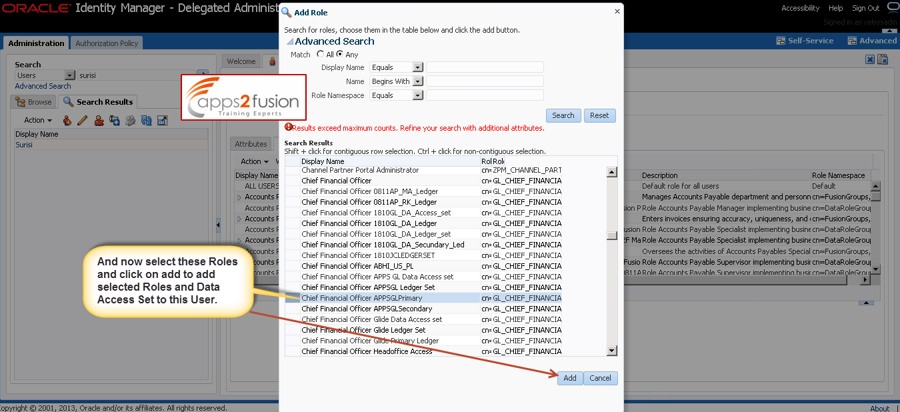This screenshot has width=900, height=412.
Task: Close the Add Role dialog with the X
Action: click(617, 11)
